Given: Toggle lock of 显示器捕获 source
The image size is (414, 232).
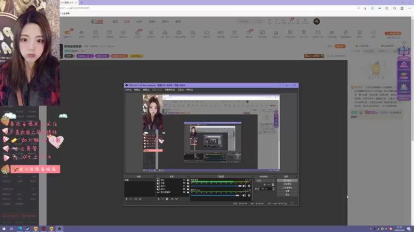Looking at the screenshot, I should (x=188, y=192).
